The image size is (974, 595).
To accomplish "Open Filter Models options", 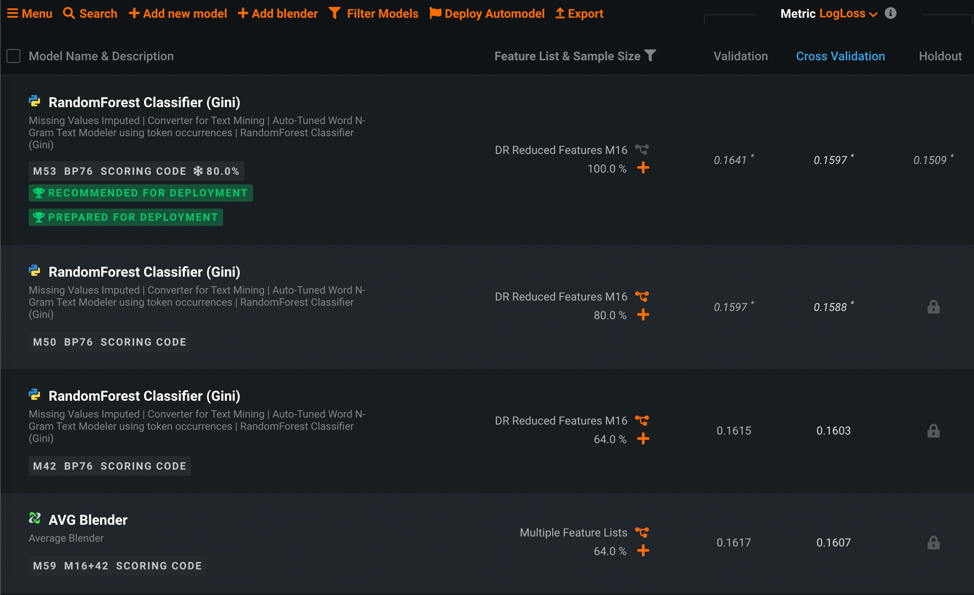I will (x=374, y=14).
